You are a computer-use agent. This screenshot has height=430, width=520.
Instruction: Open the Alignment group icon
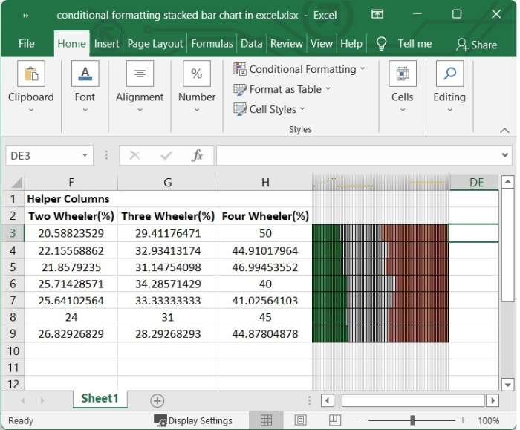(x=140, y=75)
